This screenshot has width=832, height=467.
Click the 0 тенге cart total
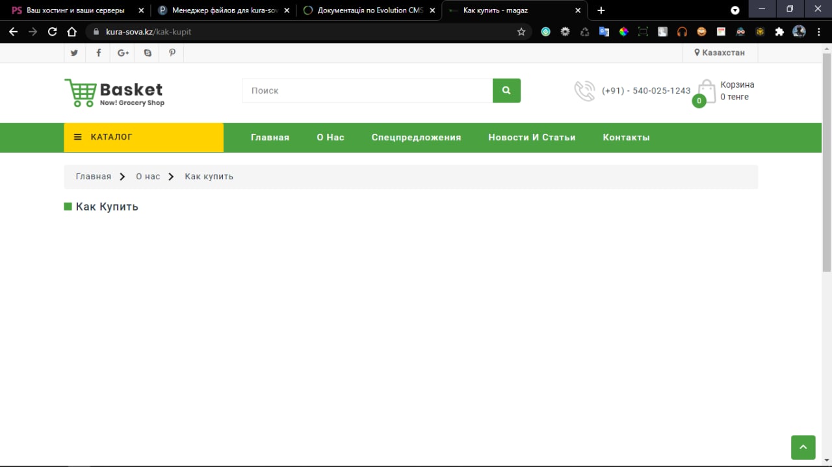tap(734, 97)
